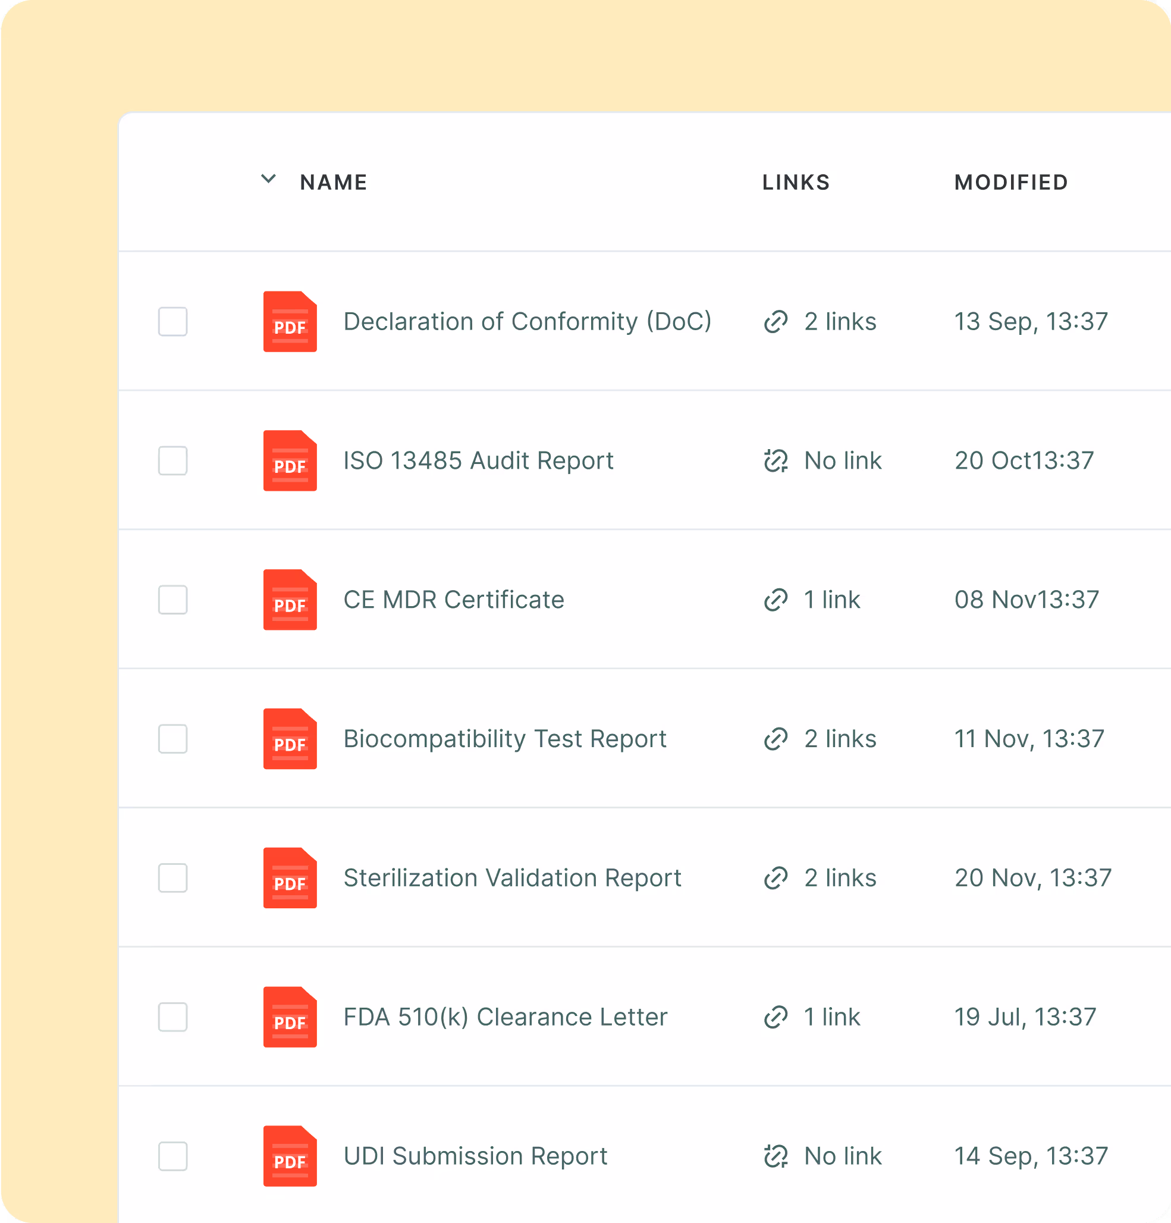
Task: Click the PDF icon for UDI Submission Report
Action: click(290, 1156)
